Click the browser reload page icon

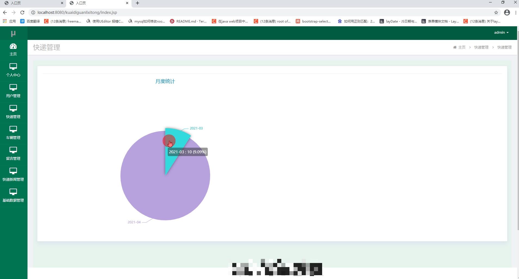coord(22,12)
